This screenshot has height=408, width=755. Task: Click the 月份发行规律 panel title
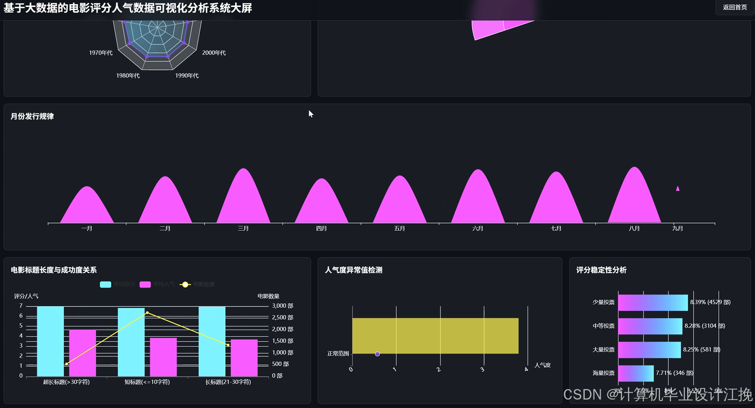(32, 116)
